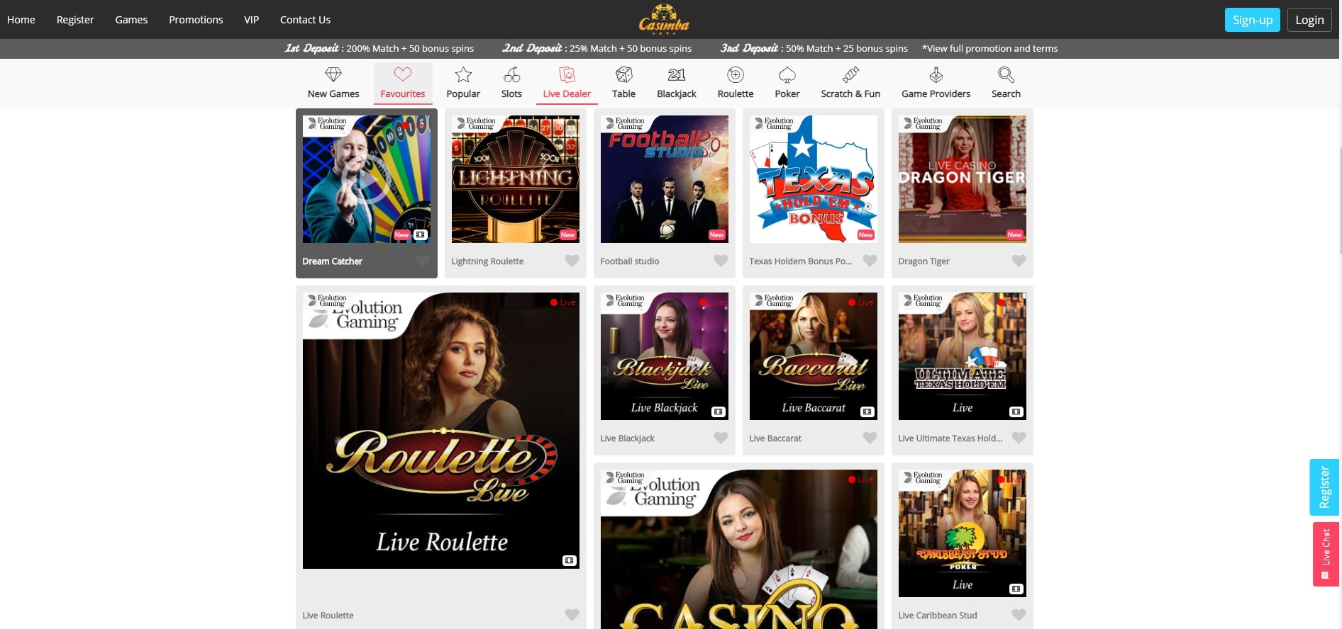This screenshot has width=1342, height=629.
Task: Toggle Texas Holdem Bonus favourite heart
Action: click(870, 261)
